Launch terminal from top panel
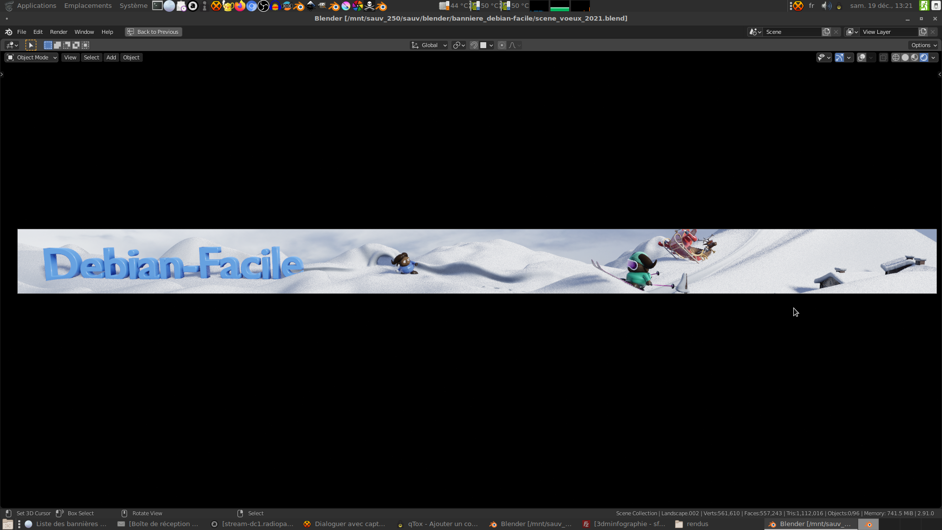The height and width of the screenshot is (530, 942). pos(157,6)
